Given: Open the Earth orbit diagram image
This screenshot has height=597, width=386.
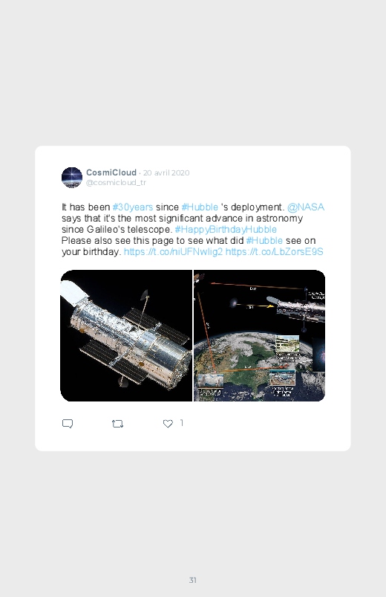Looking at the screenshot, I should click(259, 335).
